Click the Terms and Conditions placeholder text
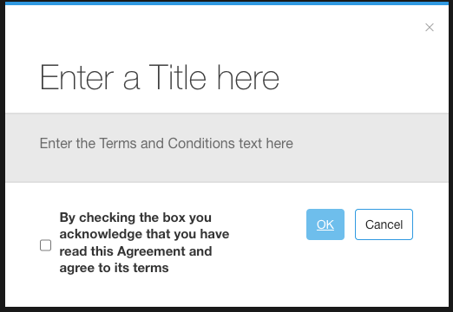Image resolution: width=453 pixels, height=312 pixels. (x=167, y=143)
